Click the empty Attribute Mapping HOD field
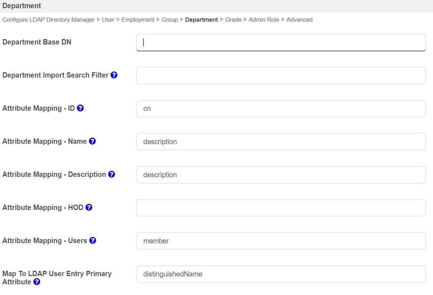The height and width of the screenshot is (295, 433). tap(281, 208)
